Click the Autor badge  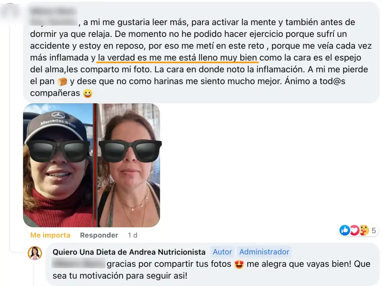click(x=222, y=252)
